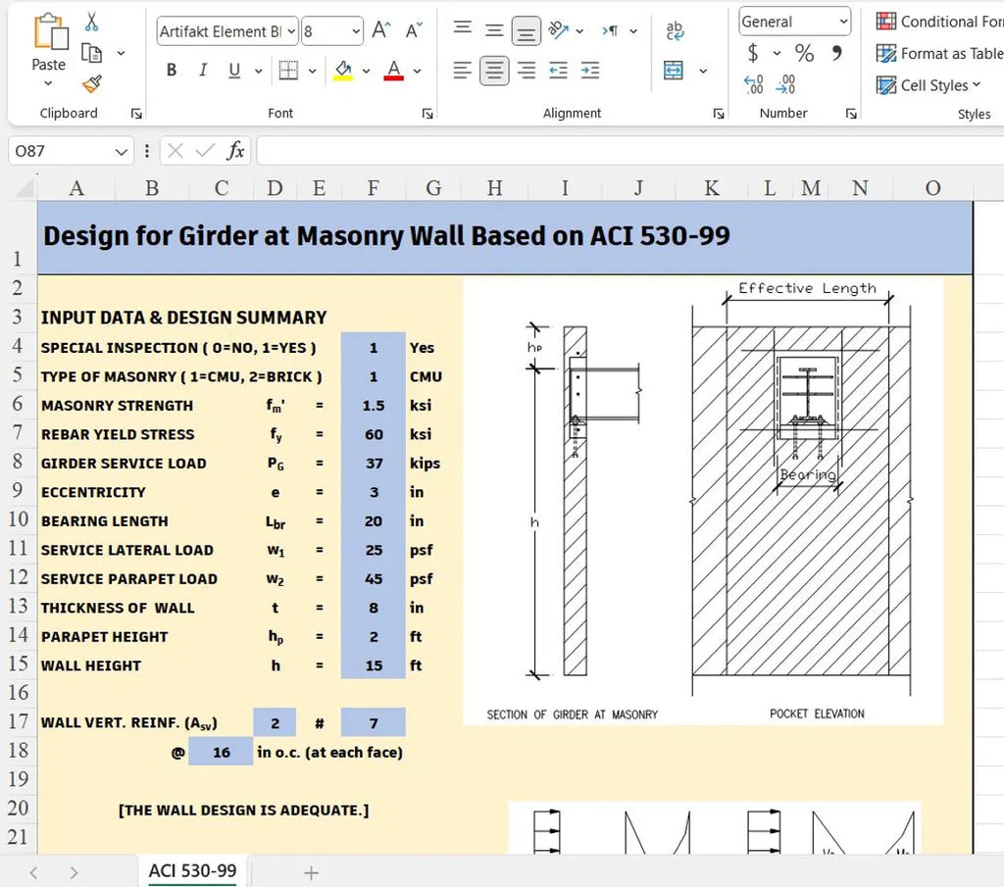Viewport: 1004px width, 887px height.
Task: Align text left
Action: 463,70
